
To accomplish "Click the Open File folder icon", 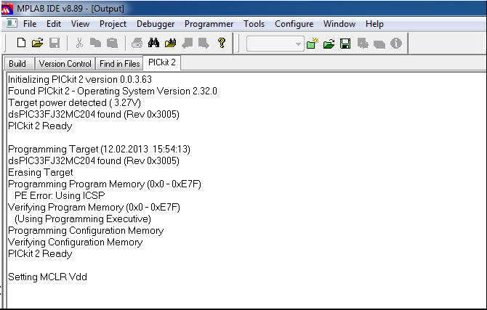I will (38, 43).
